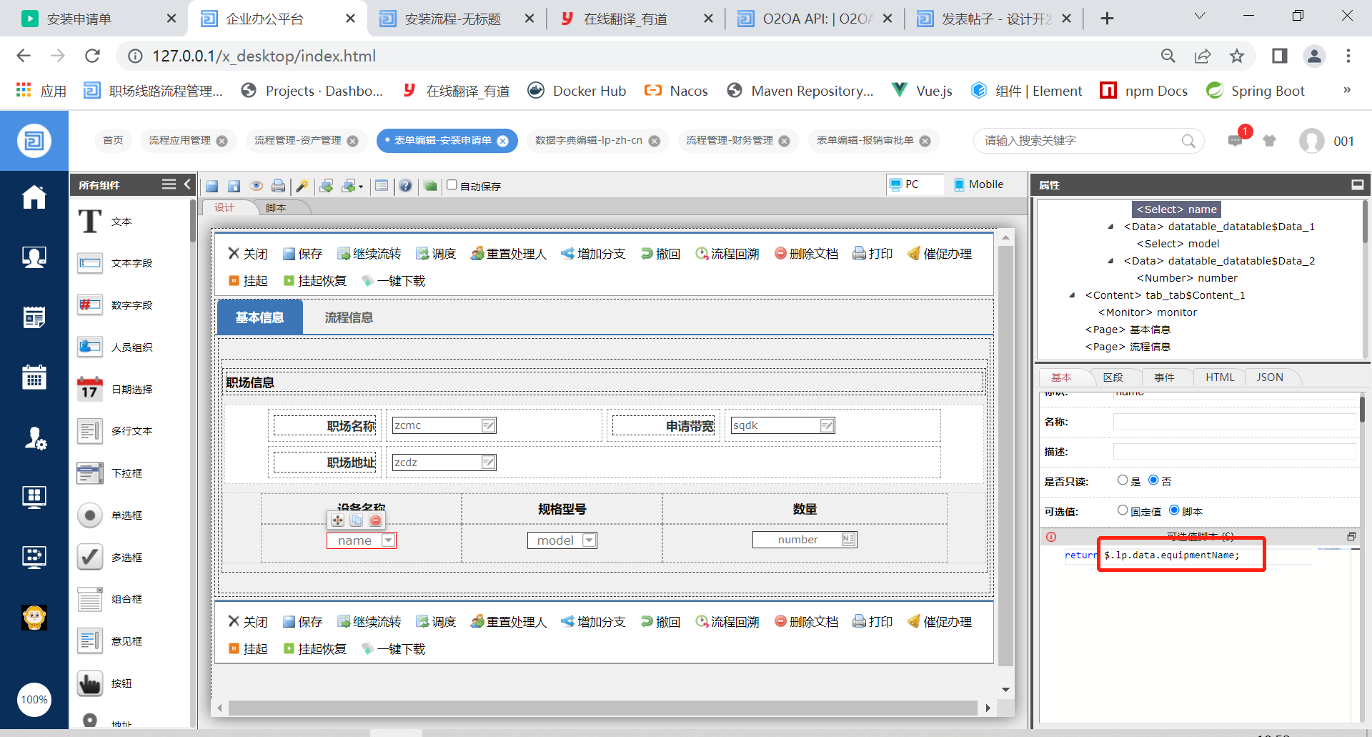Viewport: 1372px width, 737px height.
Task: Switch to Mobile view mode
Action: pos(978,184)
